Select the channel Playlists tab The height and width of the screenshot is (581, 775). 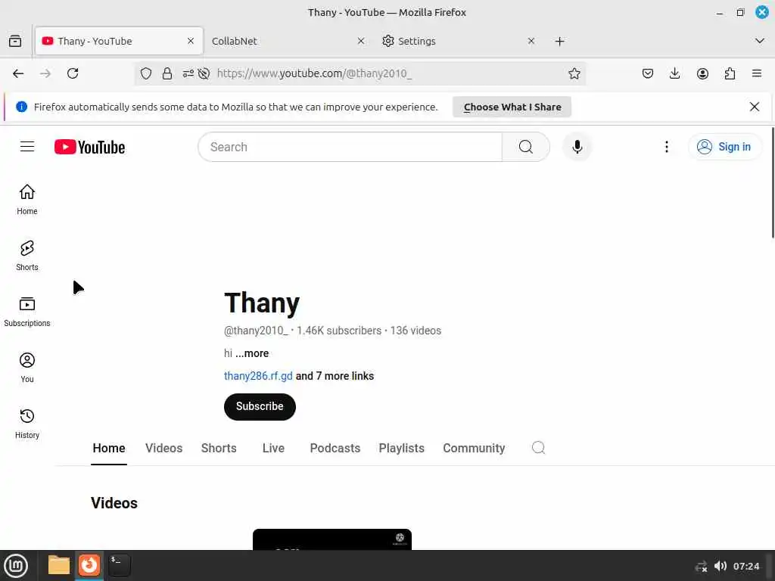point(401,448)
